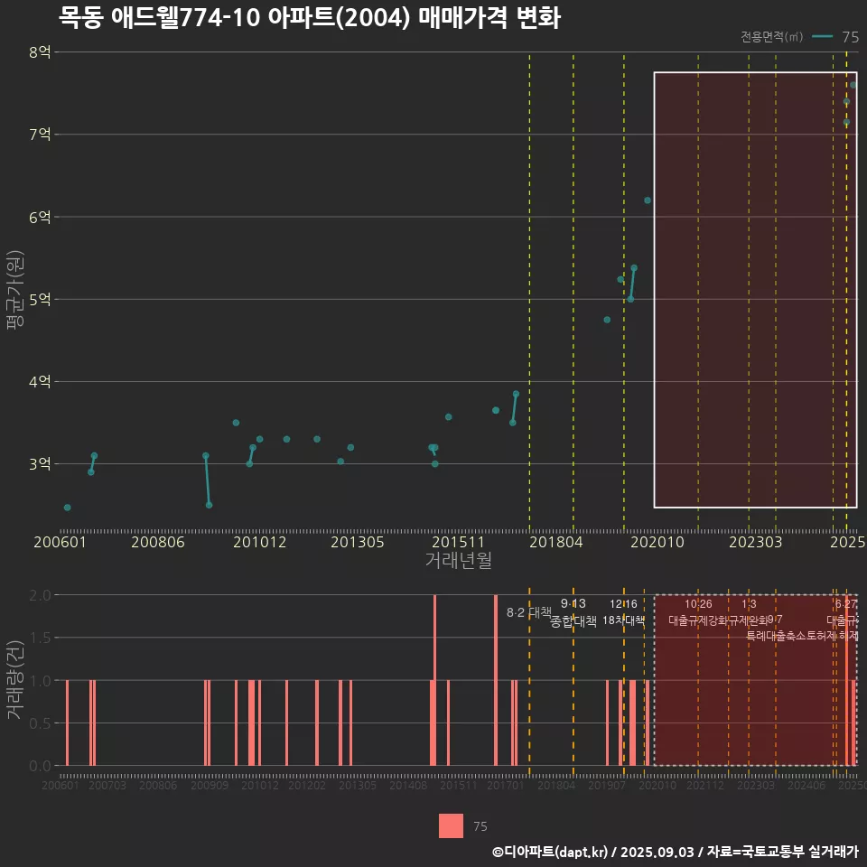Click the 거래년월 x-axis title

point(458,561)
